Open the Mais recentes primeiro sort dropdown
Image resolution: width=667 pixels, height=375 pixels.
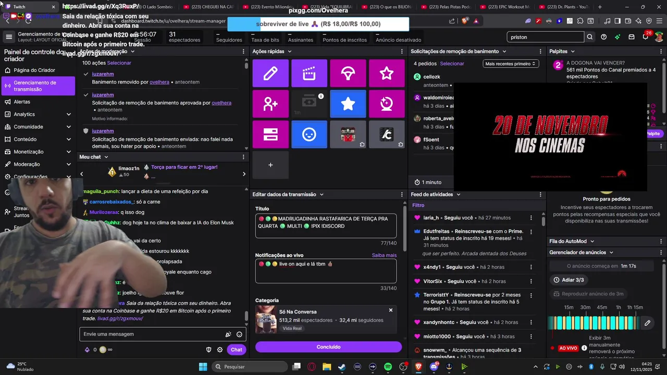tap(510, 64)
